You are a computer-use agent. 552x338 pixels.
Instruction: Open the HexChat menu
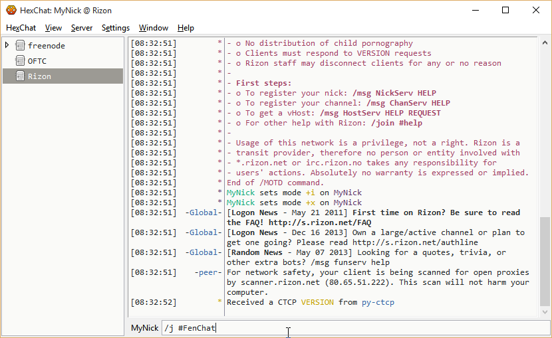coord(21,28)
